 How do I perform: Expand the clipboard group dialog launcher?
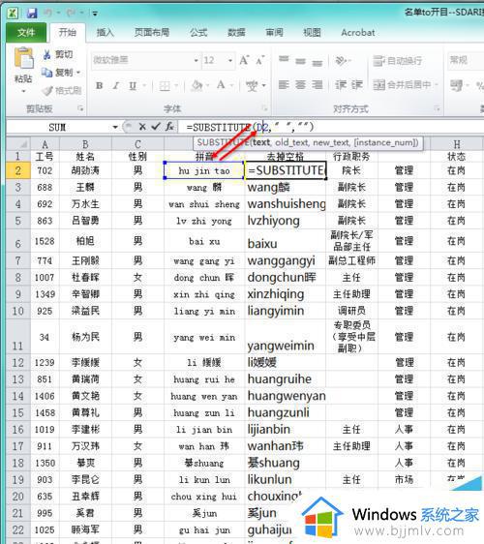[80, 109]
